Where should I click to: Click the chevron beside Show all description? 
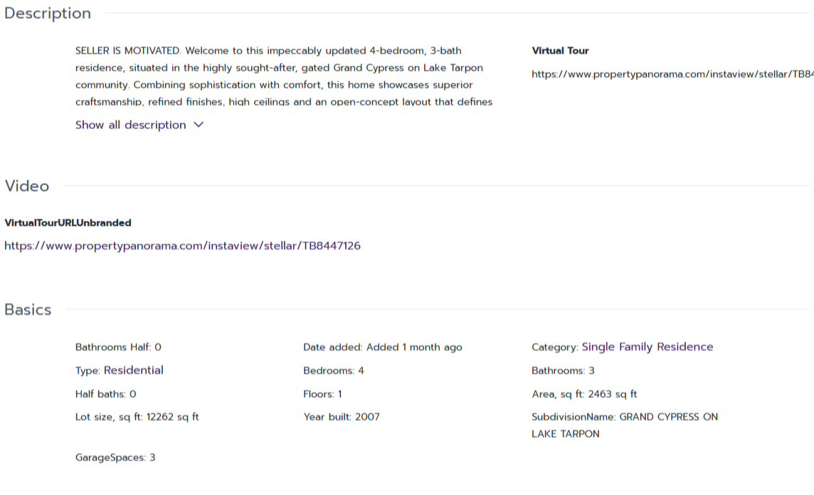(199, 125)
